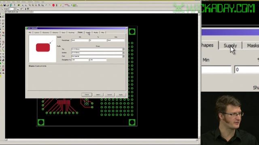The width and height of the screenshot is (259, 145).
Task: Switch to the Masks tab
Action: click(96, 33)
